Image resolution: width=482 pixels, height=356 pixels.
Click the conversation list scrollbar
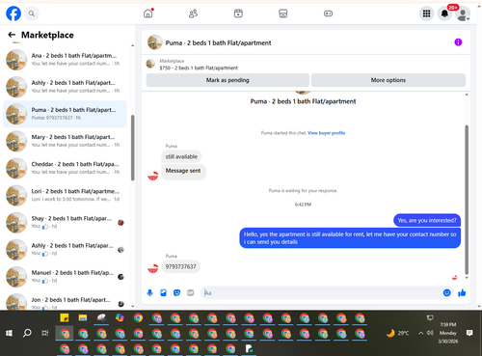(x=132, y=148)
